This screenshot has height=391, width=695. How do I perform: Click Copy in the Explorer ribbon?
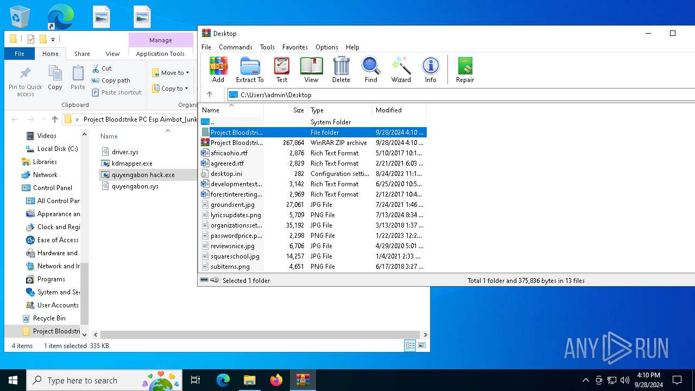(55, 77)
